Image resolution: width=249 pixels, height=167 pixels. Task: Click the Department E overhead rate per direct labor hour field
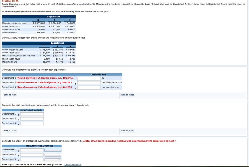click(x=89, y=83)
